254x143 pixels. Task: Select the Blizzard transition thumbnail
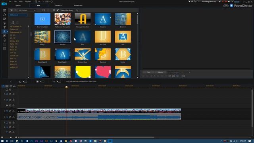[x=63, y=37]
